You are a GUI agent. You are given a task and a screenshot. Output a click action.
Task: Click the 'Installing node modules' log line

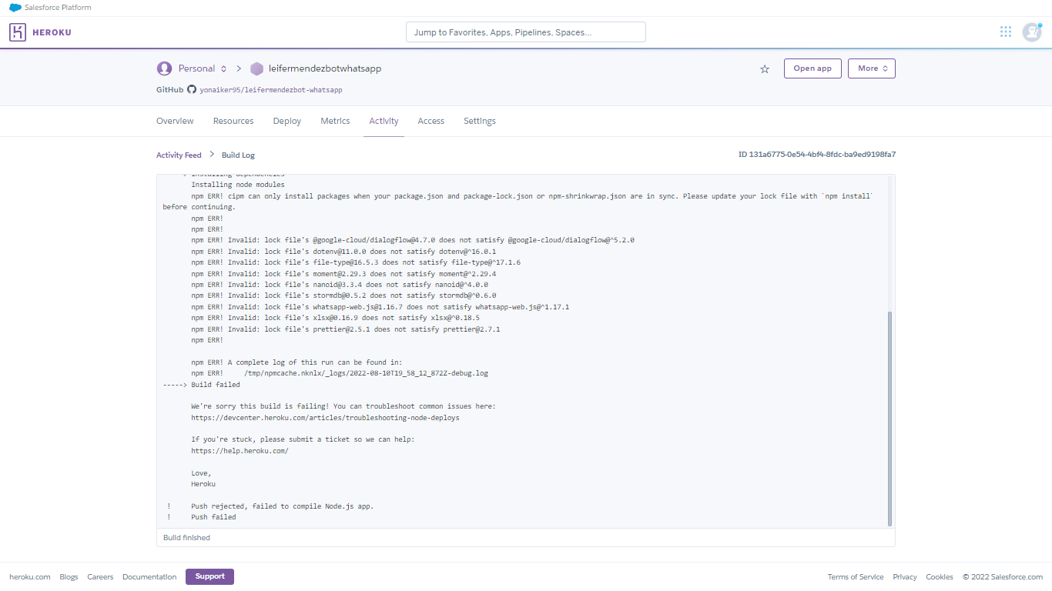click(238, 185)
